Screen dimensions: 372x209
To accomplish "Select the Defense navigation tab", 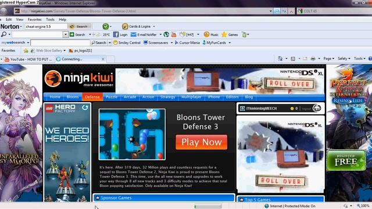I will pos(92,97).
